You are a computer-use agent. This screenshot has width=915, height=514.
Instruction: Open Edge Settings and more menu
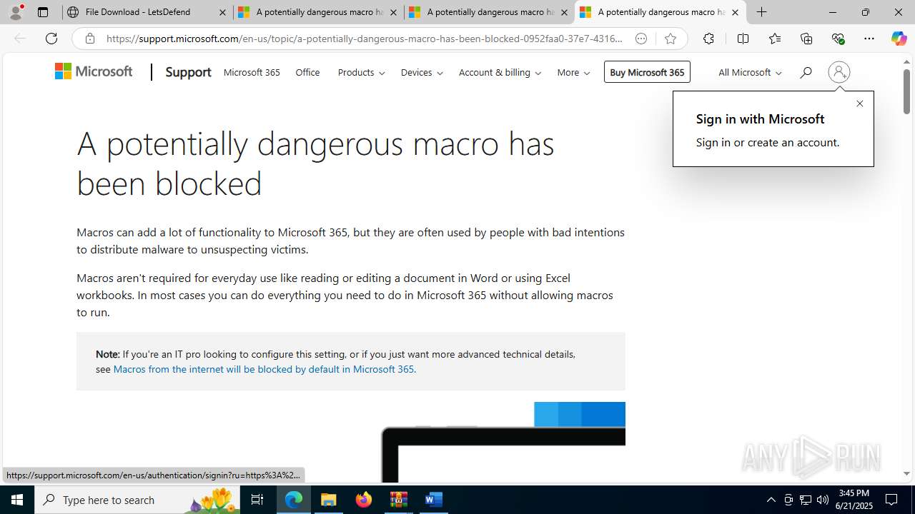click(x=869, y=39)
